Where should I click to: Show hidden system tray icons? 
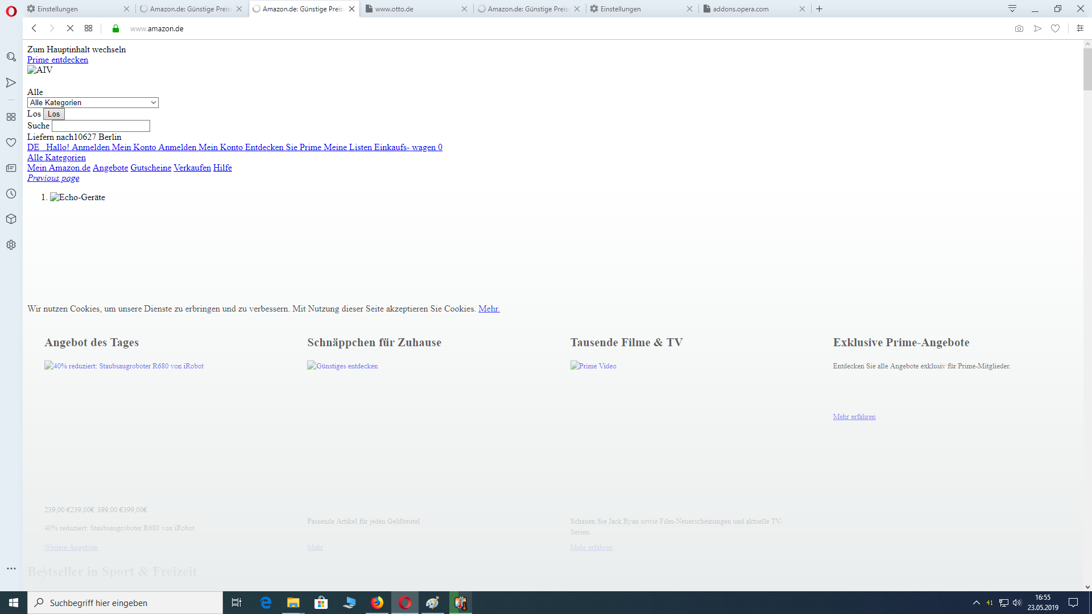tap(977, 603)
